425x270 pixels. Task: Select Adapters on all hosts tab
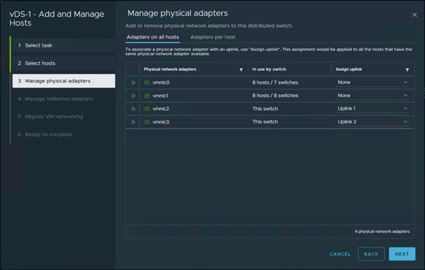(x=153, y=37)
